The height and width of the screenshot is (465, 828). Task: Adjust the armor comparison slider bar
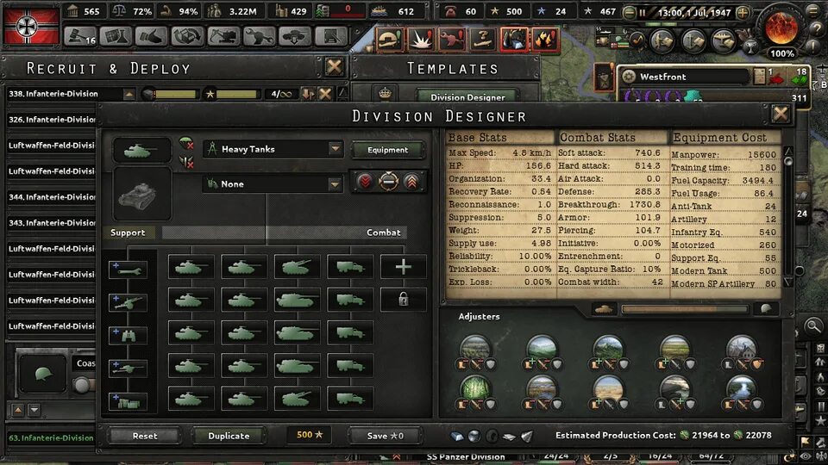[684, 309]
